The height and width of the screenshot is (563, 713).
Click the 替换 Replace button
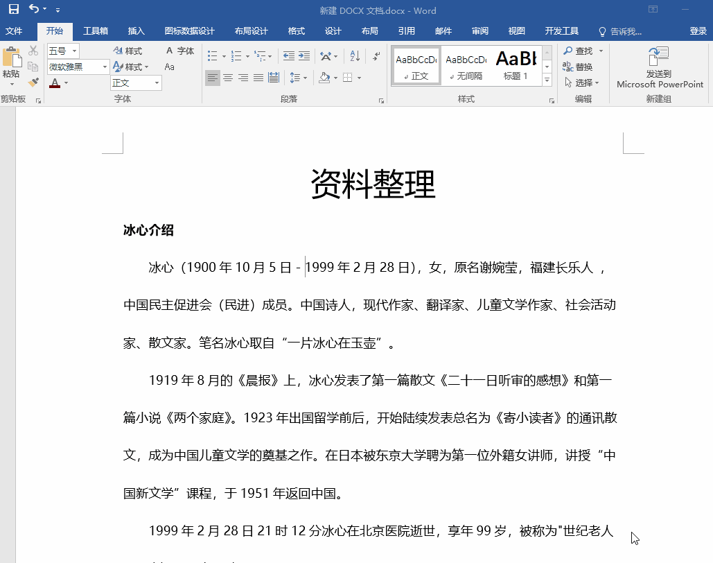click(x=577, y=67)
